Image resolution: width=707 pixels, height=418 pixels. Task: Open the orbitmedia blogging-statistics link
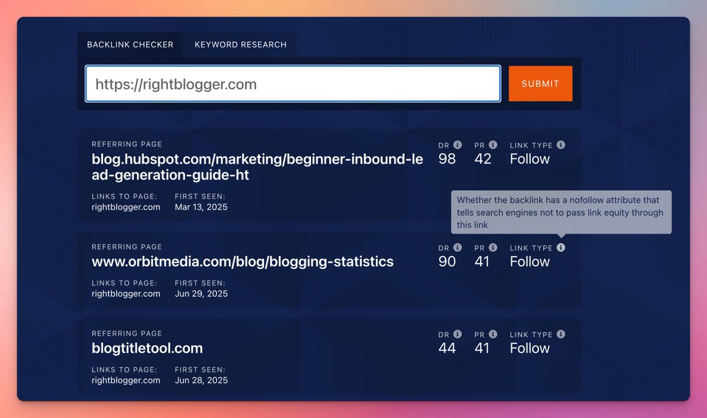243,261
